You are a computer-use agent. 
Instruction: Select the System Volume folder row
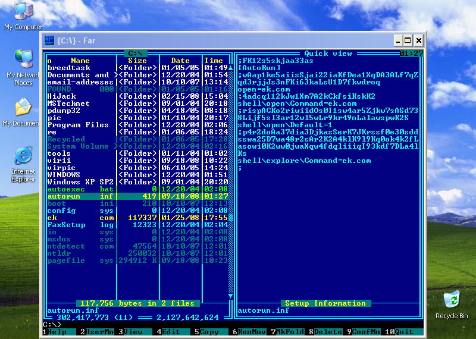(137, 146)
